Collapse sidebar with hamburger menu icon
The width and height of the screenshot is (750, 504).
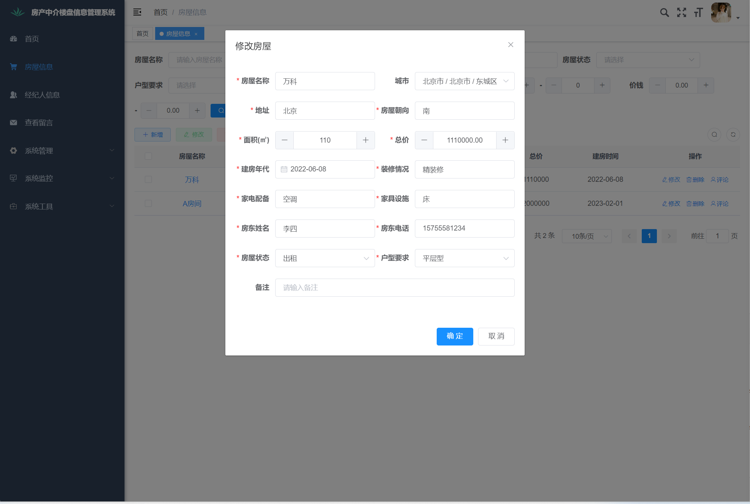(137, 12)
